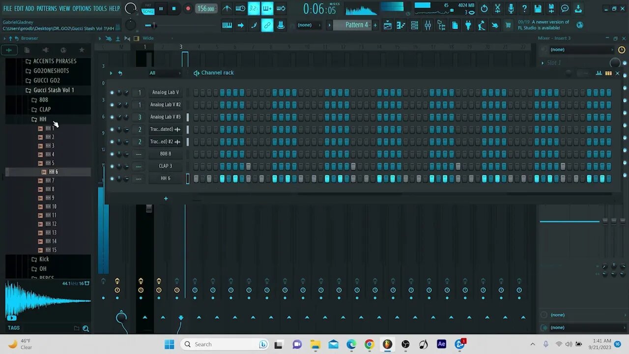This screenshot has width=629, height=354.
Task: Pause playback
Action: 161,8
